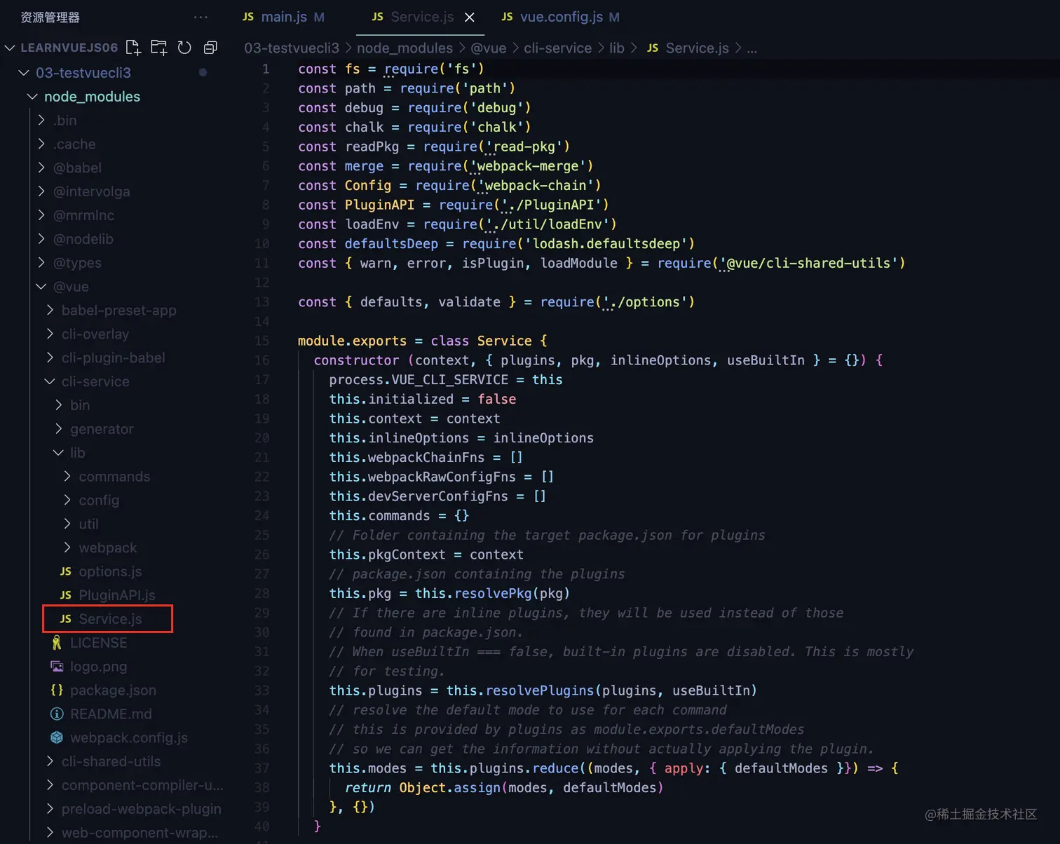1060x844 pixels.
Task: Select the Service.js editor tab
Action: (422, 17)
